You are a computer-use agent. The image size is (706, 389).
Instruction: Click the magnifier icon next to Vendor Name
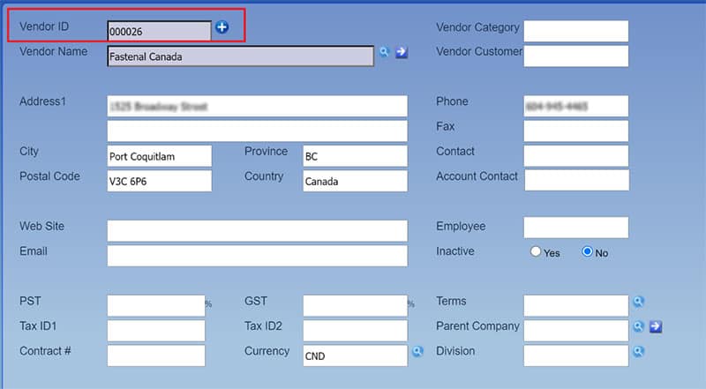pos(384,53)
